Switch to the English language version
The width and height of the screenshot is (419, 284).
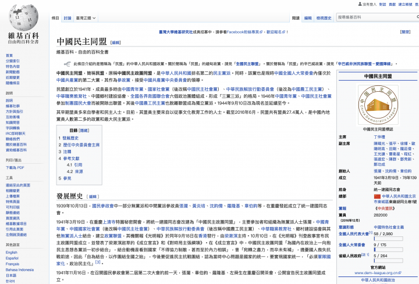(11, 253)
